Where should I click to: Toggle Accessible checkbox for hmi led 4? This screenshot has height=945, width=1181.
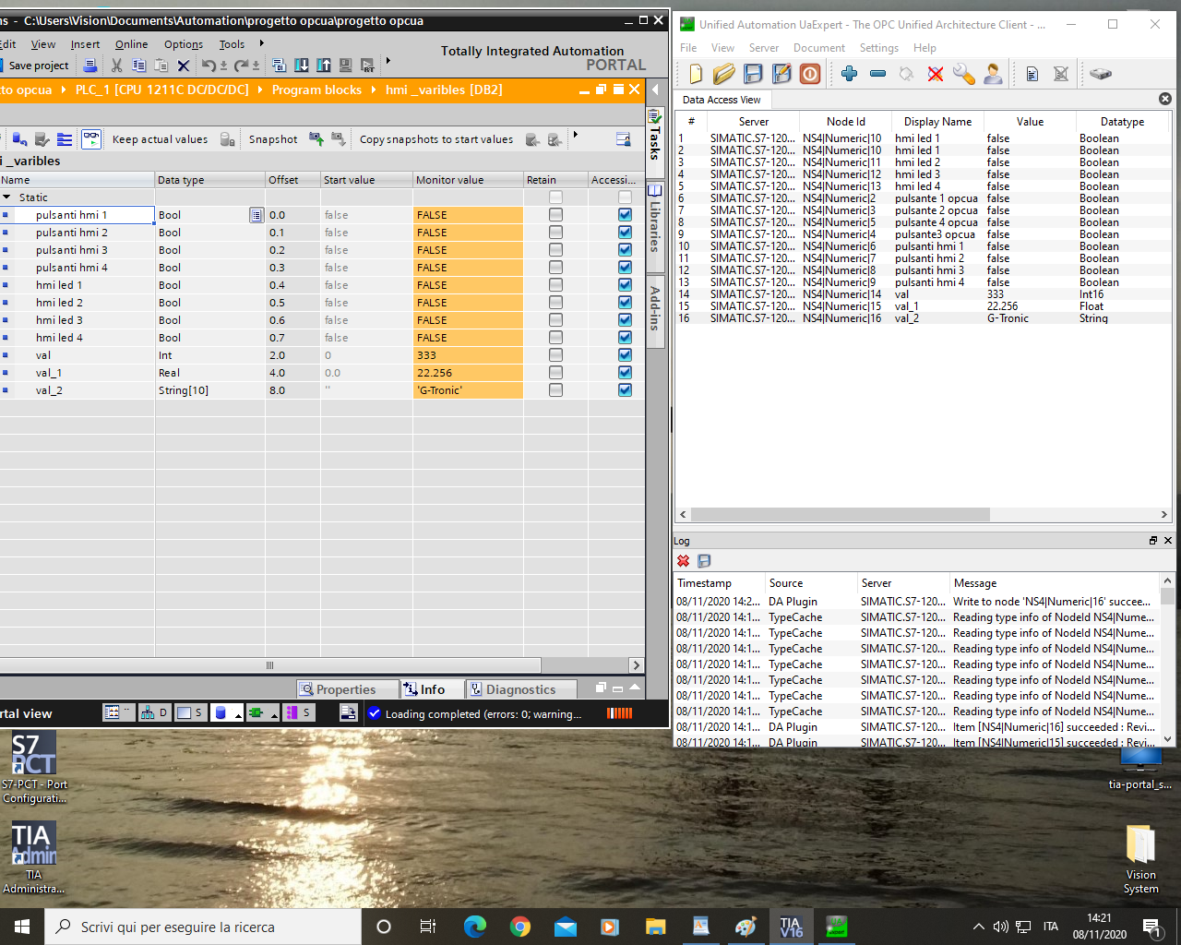(625, 338)
